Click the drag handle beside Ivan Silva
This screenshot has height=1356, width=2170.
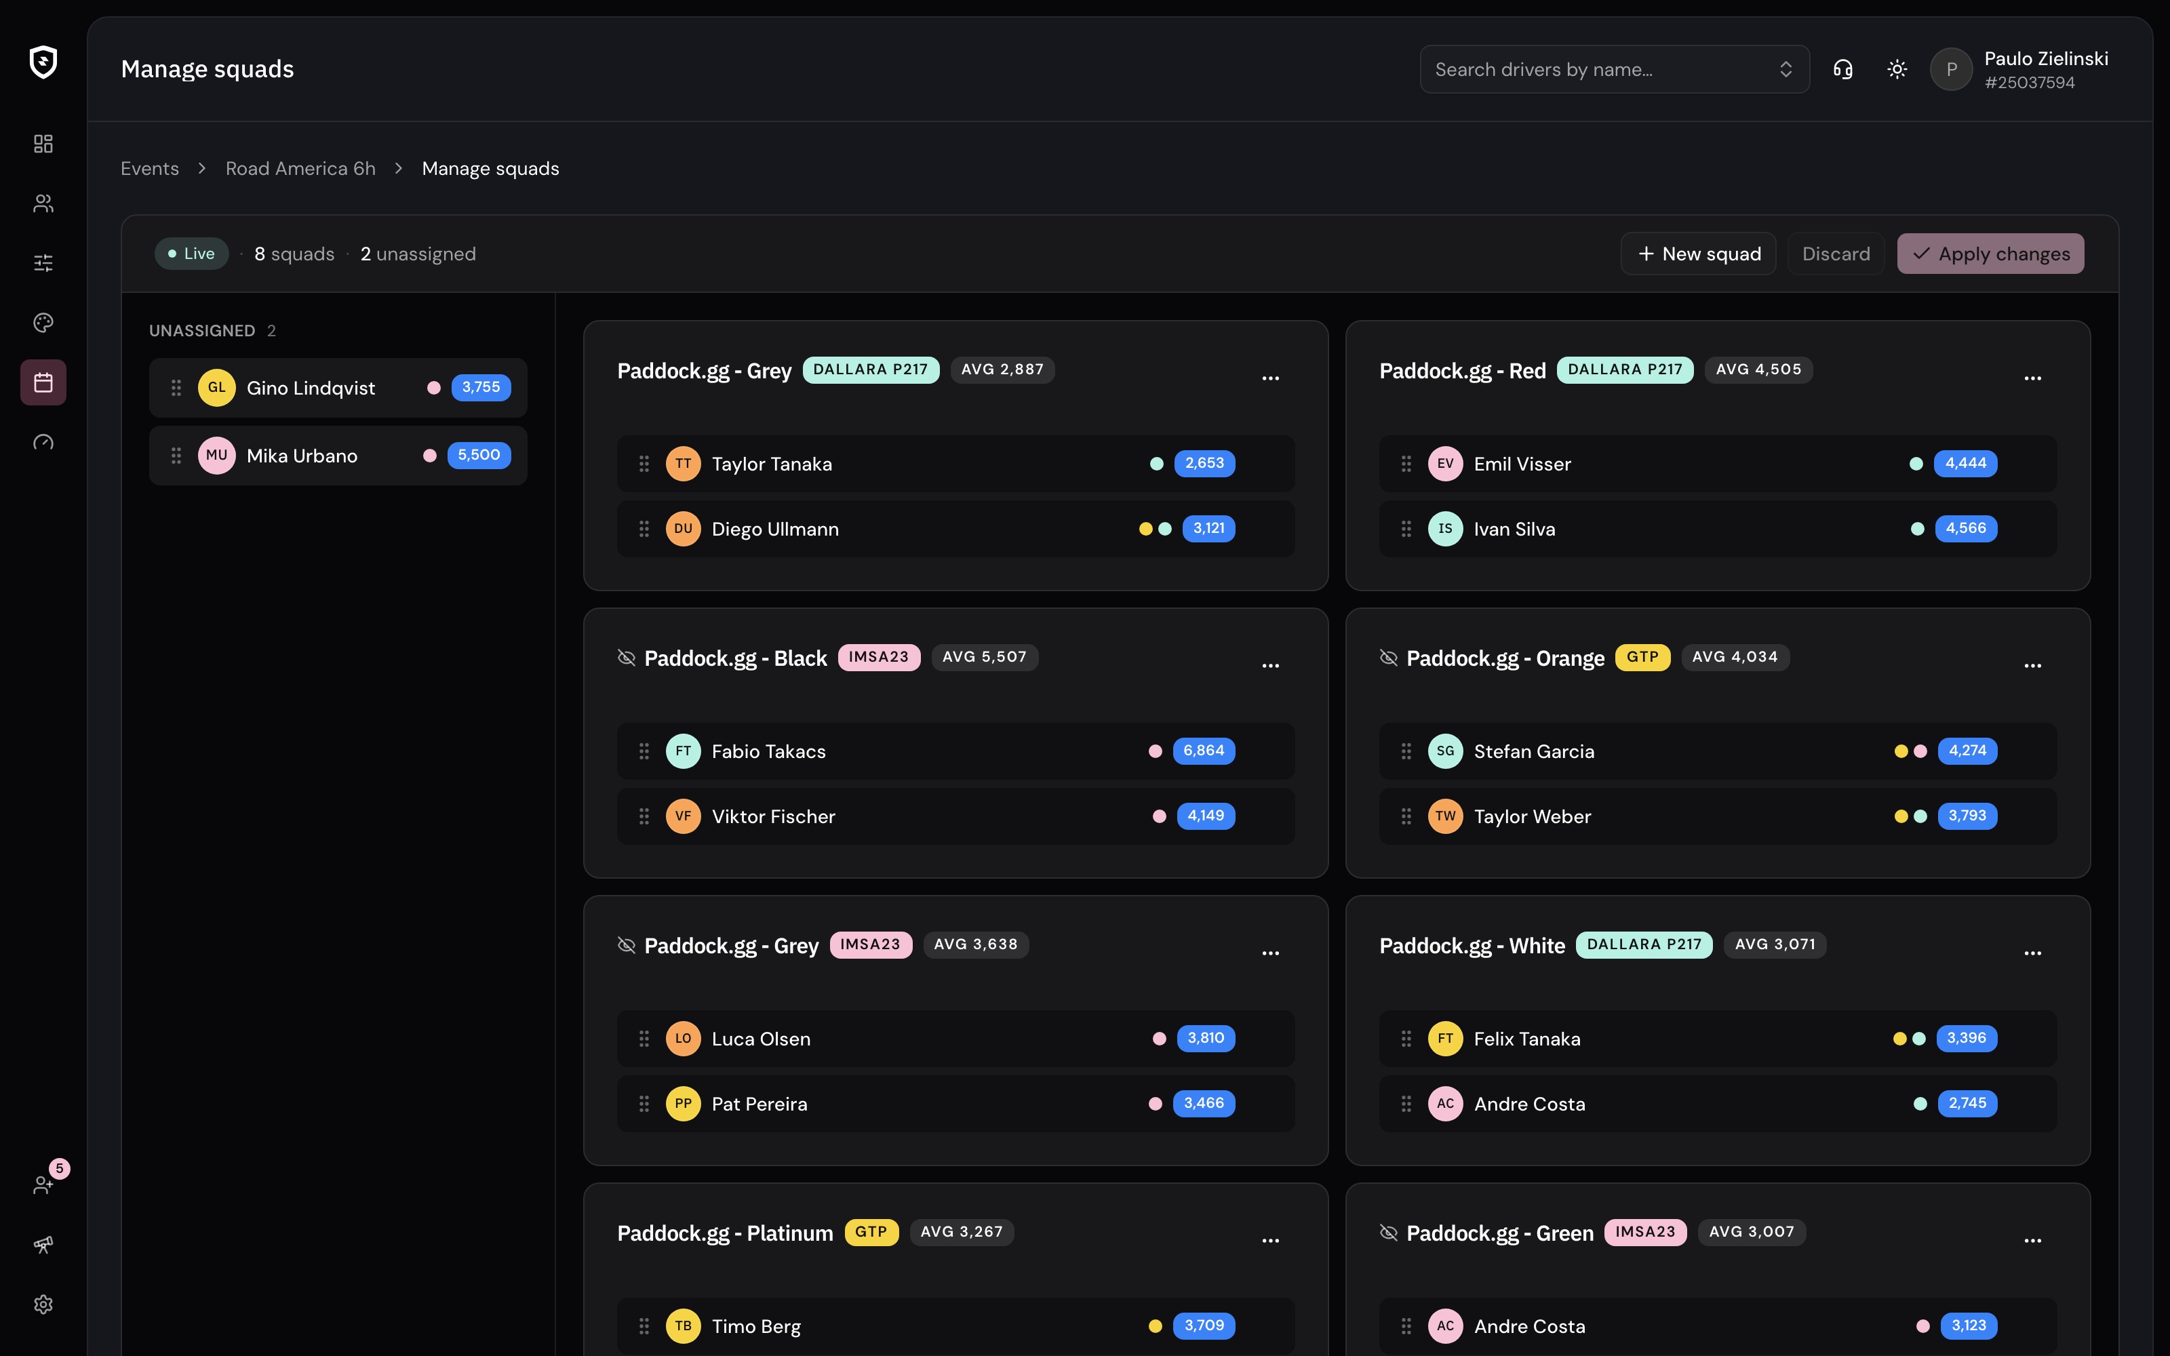pos(1406,529)
